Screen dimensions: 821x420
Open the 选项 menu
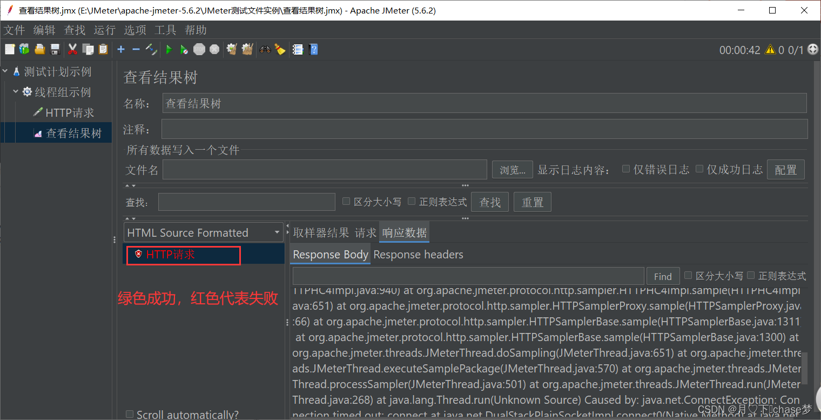135,30
